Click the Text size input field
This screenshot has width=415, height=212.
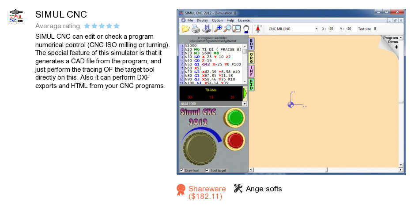pos(376,29)
